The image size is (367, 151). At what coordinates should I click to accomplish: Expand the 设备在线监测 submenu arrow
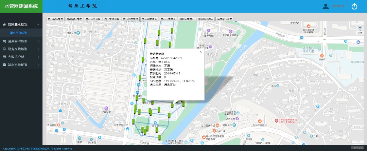(x=38, y=49)
